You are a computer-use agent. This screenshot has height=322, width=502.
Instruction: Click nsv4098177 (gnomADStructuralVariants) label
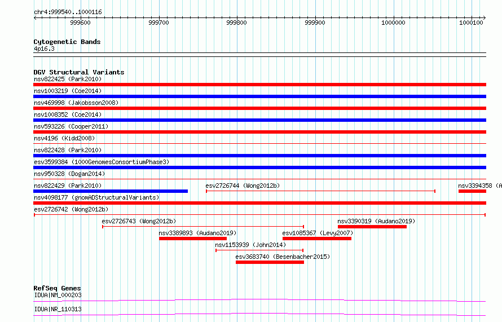[x=96, y=197]
